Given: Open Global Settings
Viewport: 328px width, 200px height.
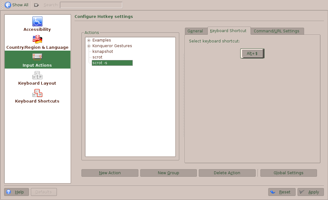Looking at the screenshot, I should [288, 173].
